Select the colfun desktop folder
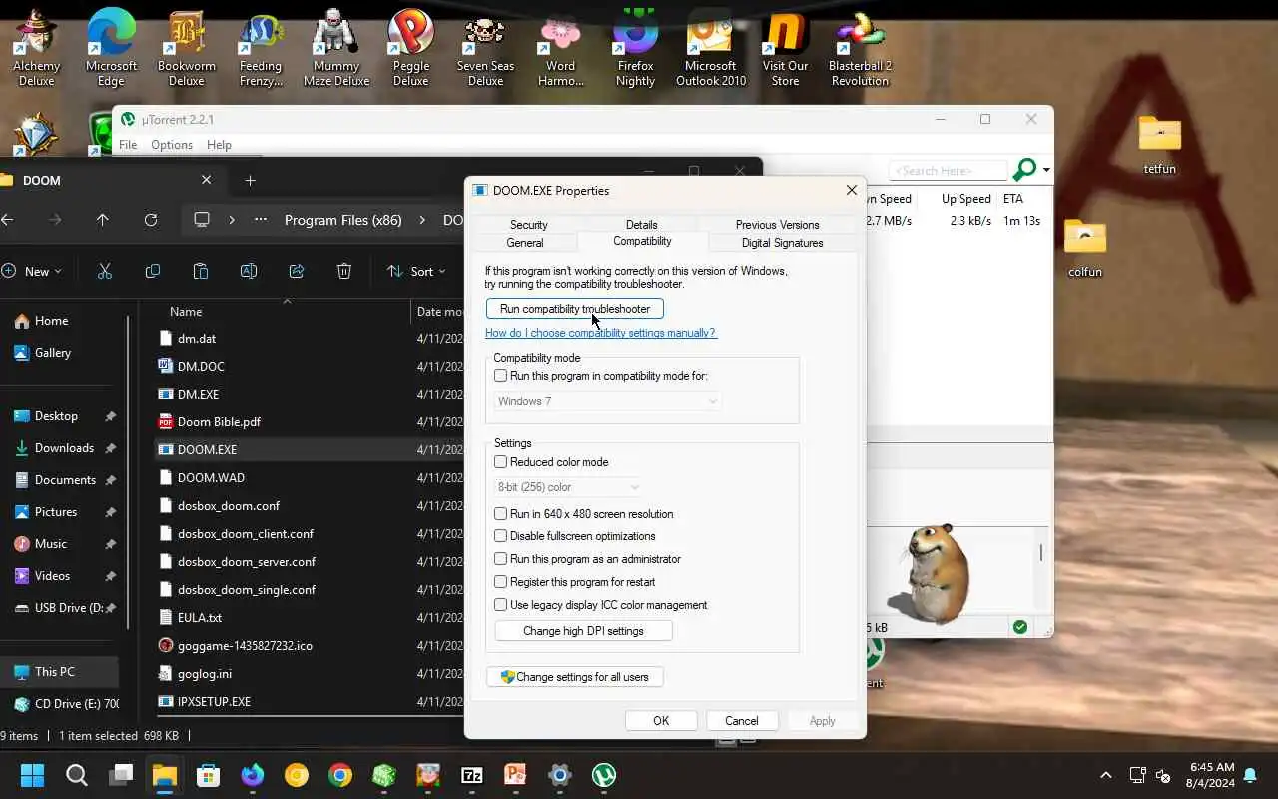 pyautogui.click(x=1085, y=248)
